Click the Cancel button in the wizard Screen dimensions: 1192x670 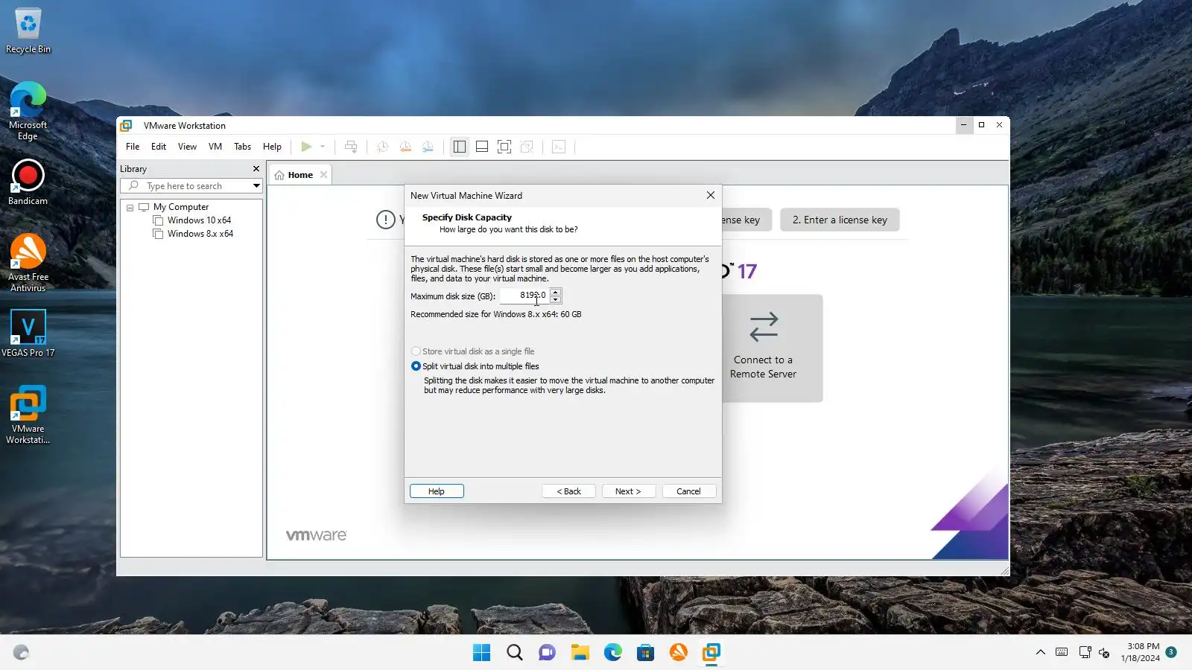pos(688,491)
